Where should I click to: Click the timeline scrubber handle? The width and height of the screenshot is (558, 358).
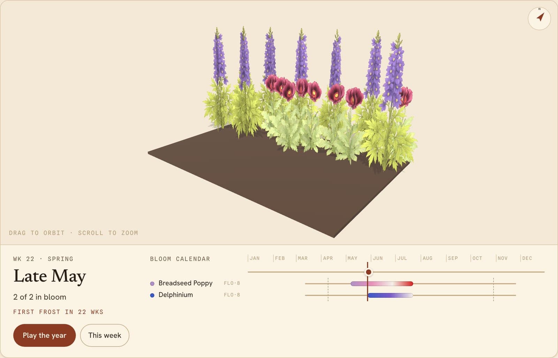pos(368,272)
